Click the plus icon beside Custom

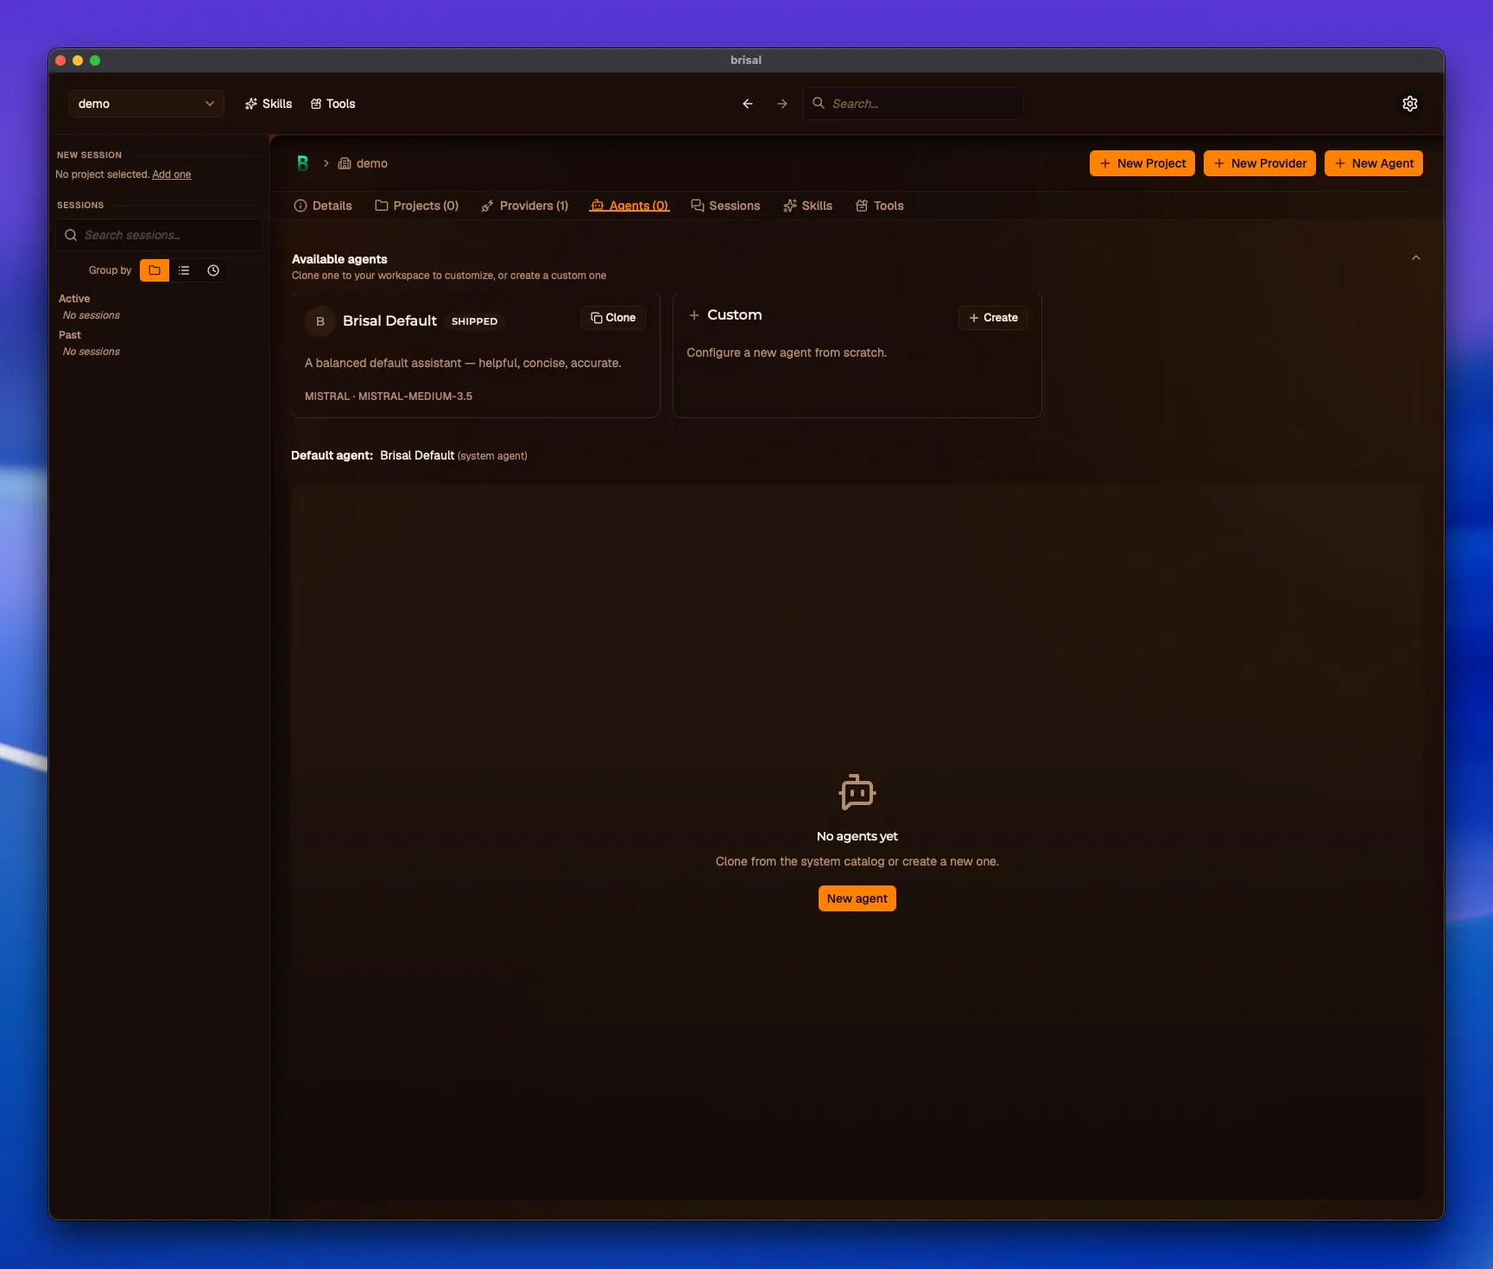[693, 315]
